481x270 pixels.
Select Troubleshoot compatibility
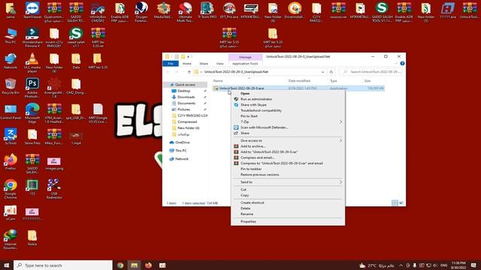tap(288, 110)
